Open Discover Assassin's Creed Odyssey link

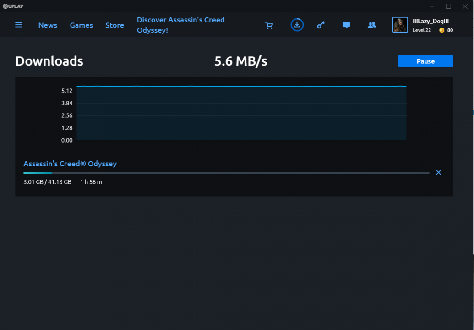point(181,25)
